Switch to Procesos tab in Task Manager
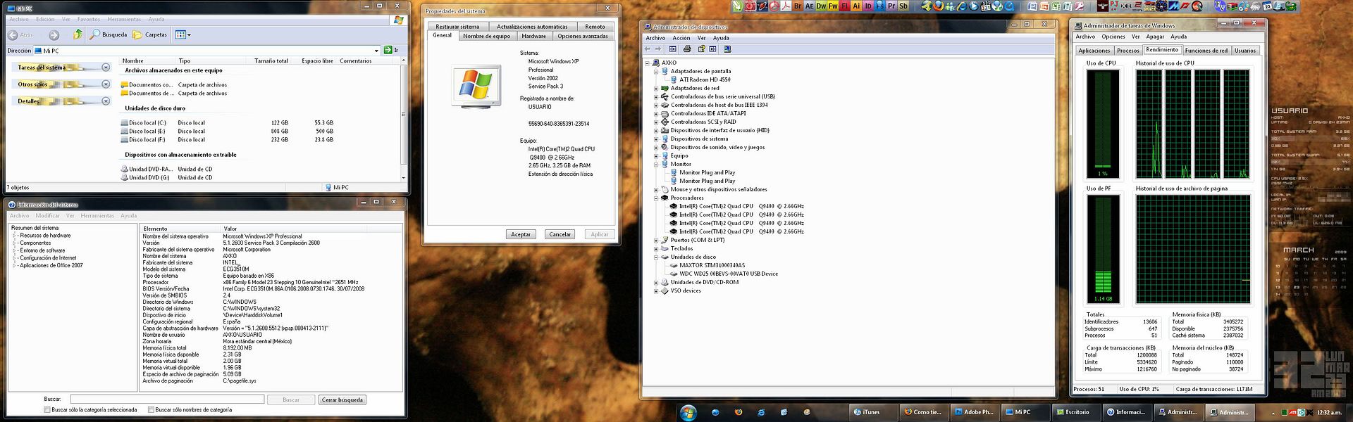This screenshot has height=422, width=1353. point(1127,51)
